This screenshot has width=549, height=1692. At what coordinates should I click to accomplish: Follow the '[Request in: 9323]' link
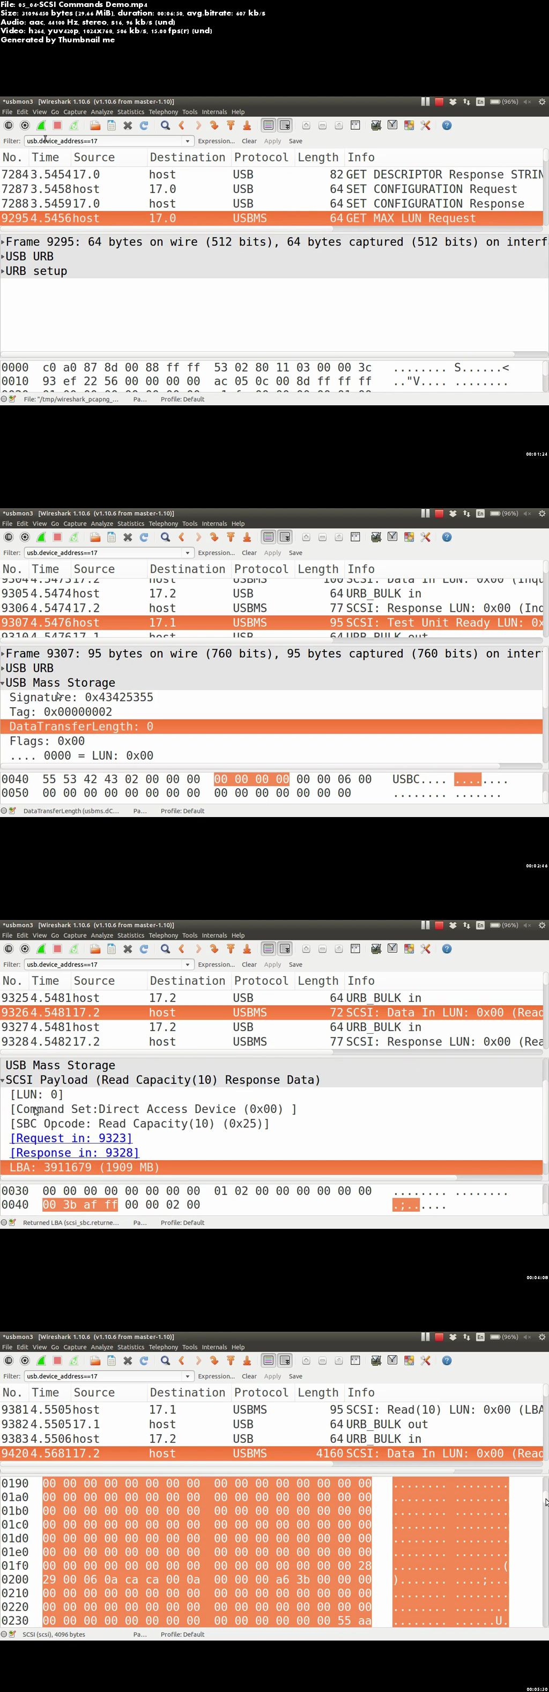(x=71, y=1138)
